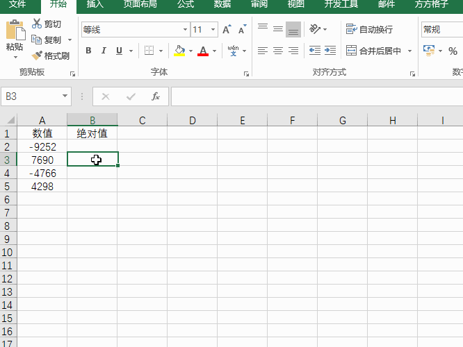
Task: Click inside the formula bar
Action: 317,96
